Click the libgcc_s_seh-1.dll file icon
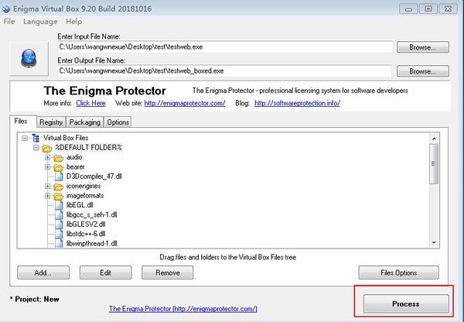464x322 pixels. click(59, 214)
